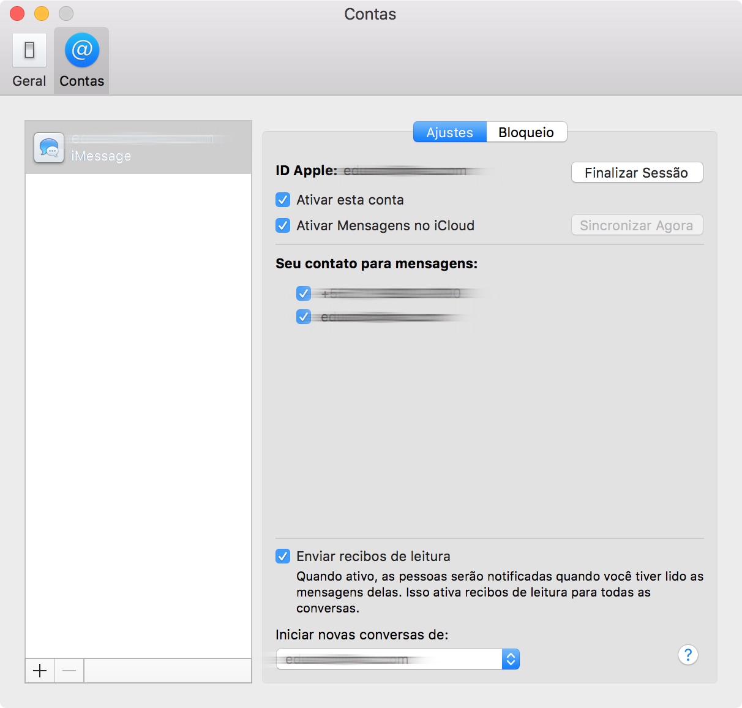The width and height of the screenshot is (742, 708).
Task: Open help with question mark button
Action: click(x=688, y=655)
